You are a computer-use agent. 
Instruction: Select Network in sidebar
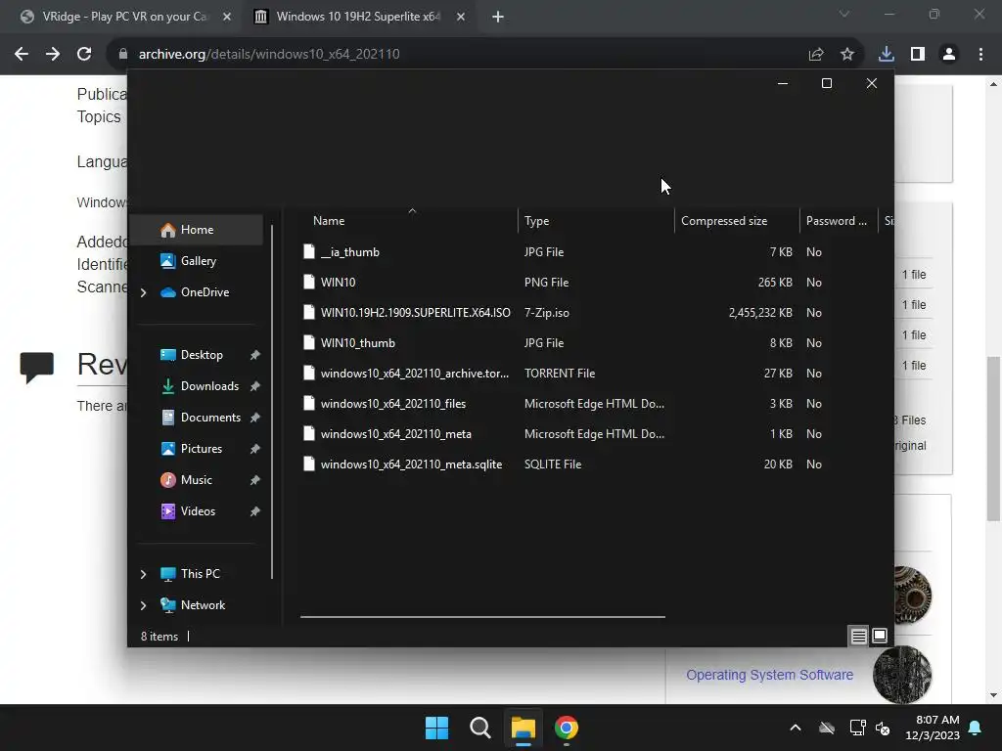pos(203,605)
